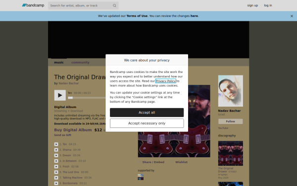Open track title The Lost One
This screenshot has width=297, height=186.
click(x=71, y=172)
